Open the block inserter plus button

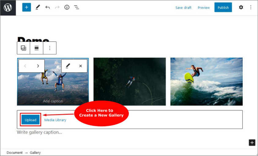(27, 7)
